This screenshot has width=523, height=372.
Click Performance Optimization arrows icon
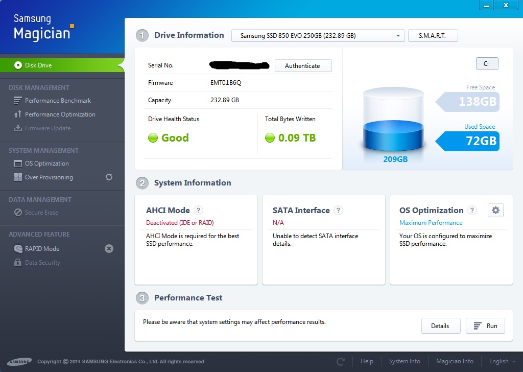[x=18, y=114]
